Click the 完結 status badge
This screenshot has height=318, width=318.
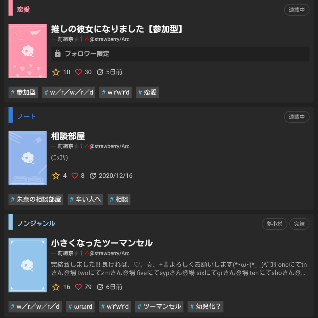pyautogui.click(x=299, y=224)
